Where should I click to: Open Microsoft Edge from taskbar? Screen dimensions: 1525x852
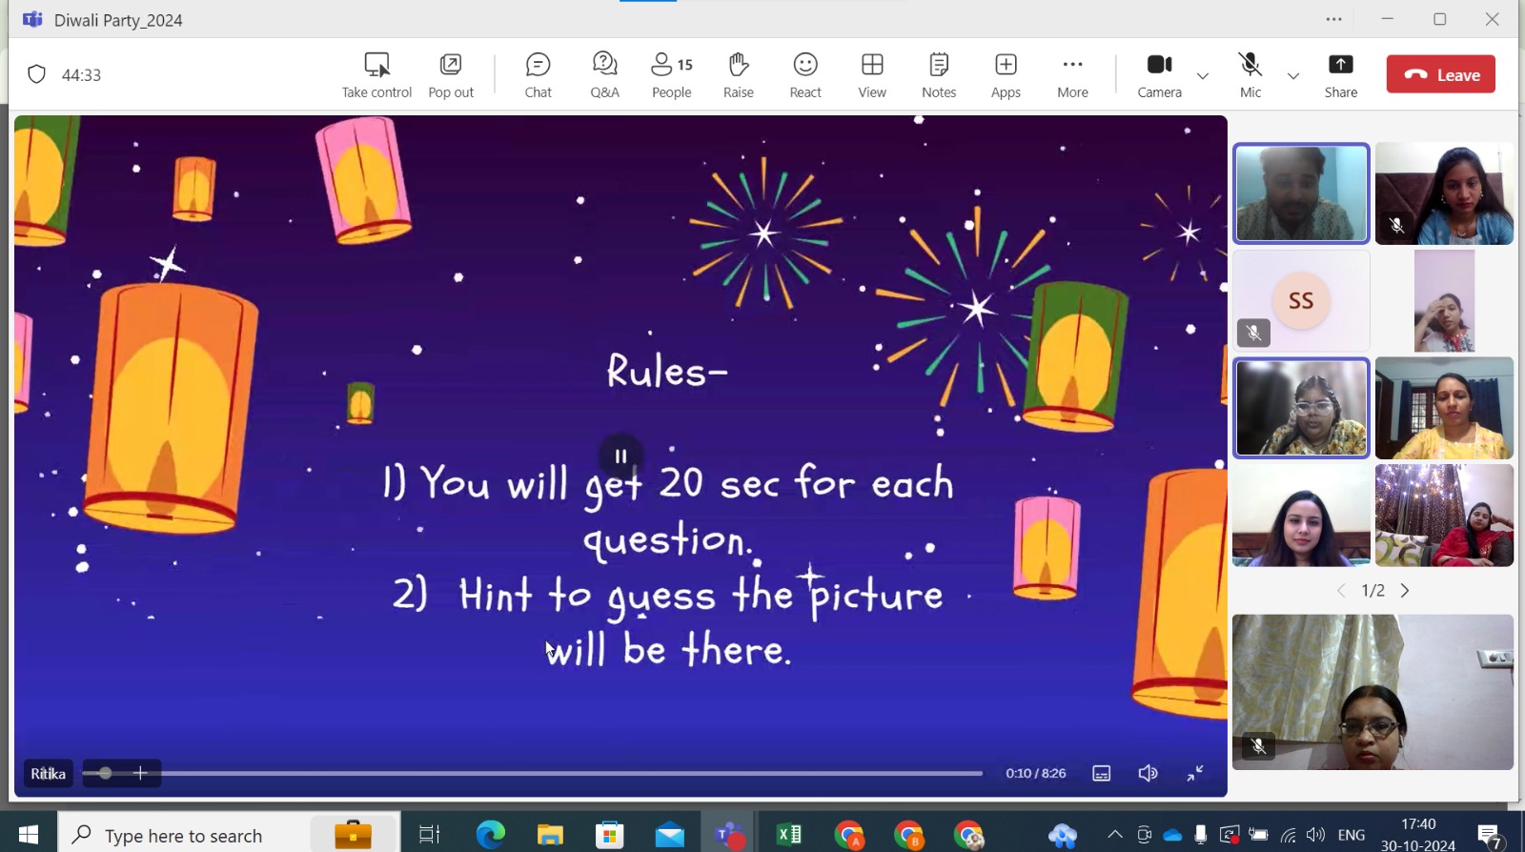(x=490, y=835)
